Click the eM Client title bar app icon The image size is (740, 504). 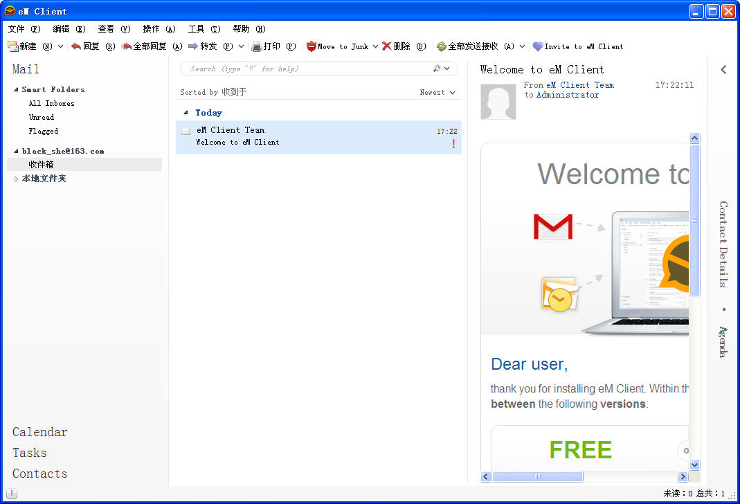pyautogui.click(x=10, y=11)
